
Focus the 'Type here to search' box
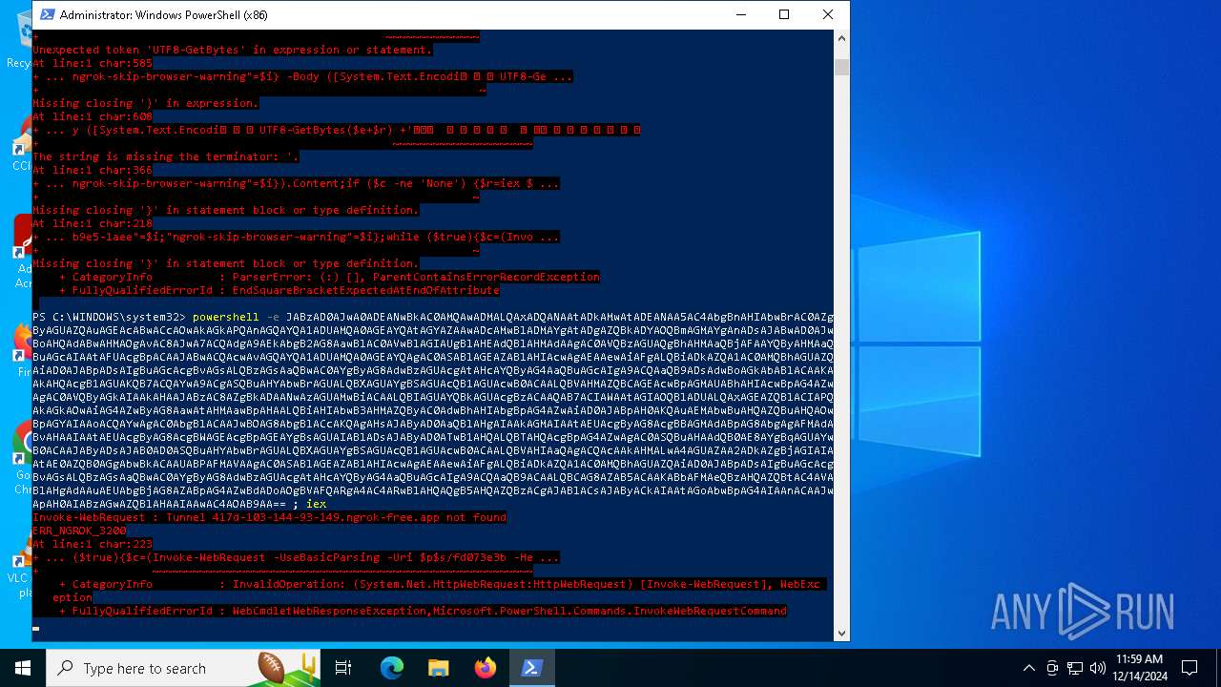184,668
